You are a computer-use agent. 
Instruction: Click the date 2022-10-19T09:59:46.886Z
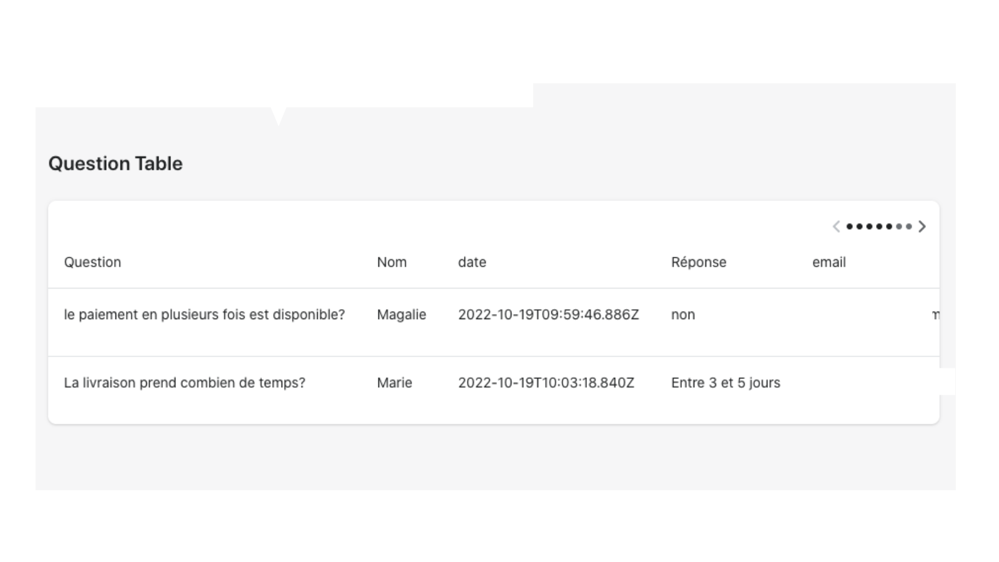point(548,315)
